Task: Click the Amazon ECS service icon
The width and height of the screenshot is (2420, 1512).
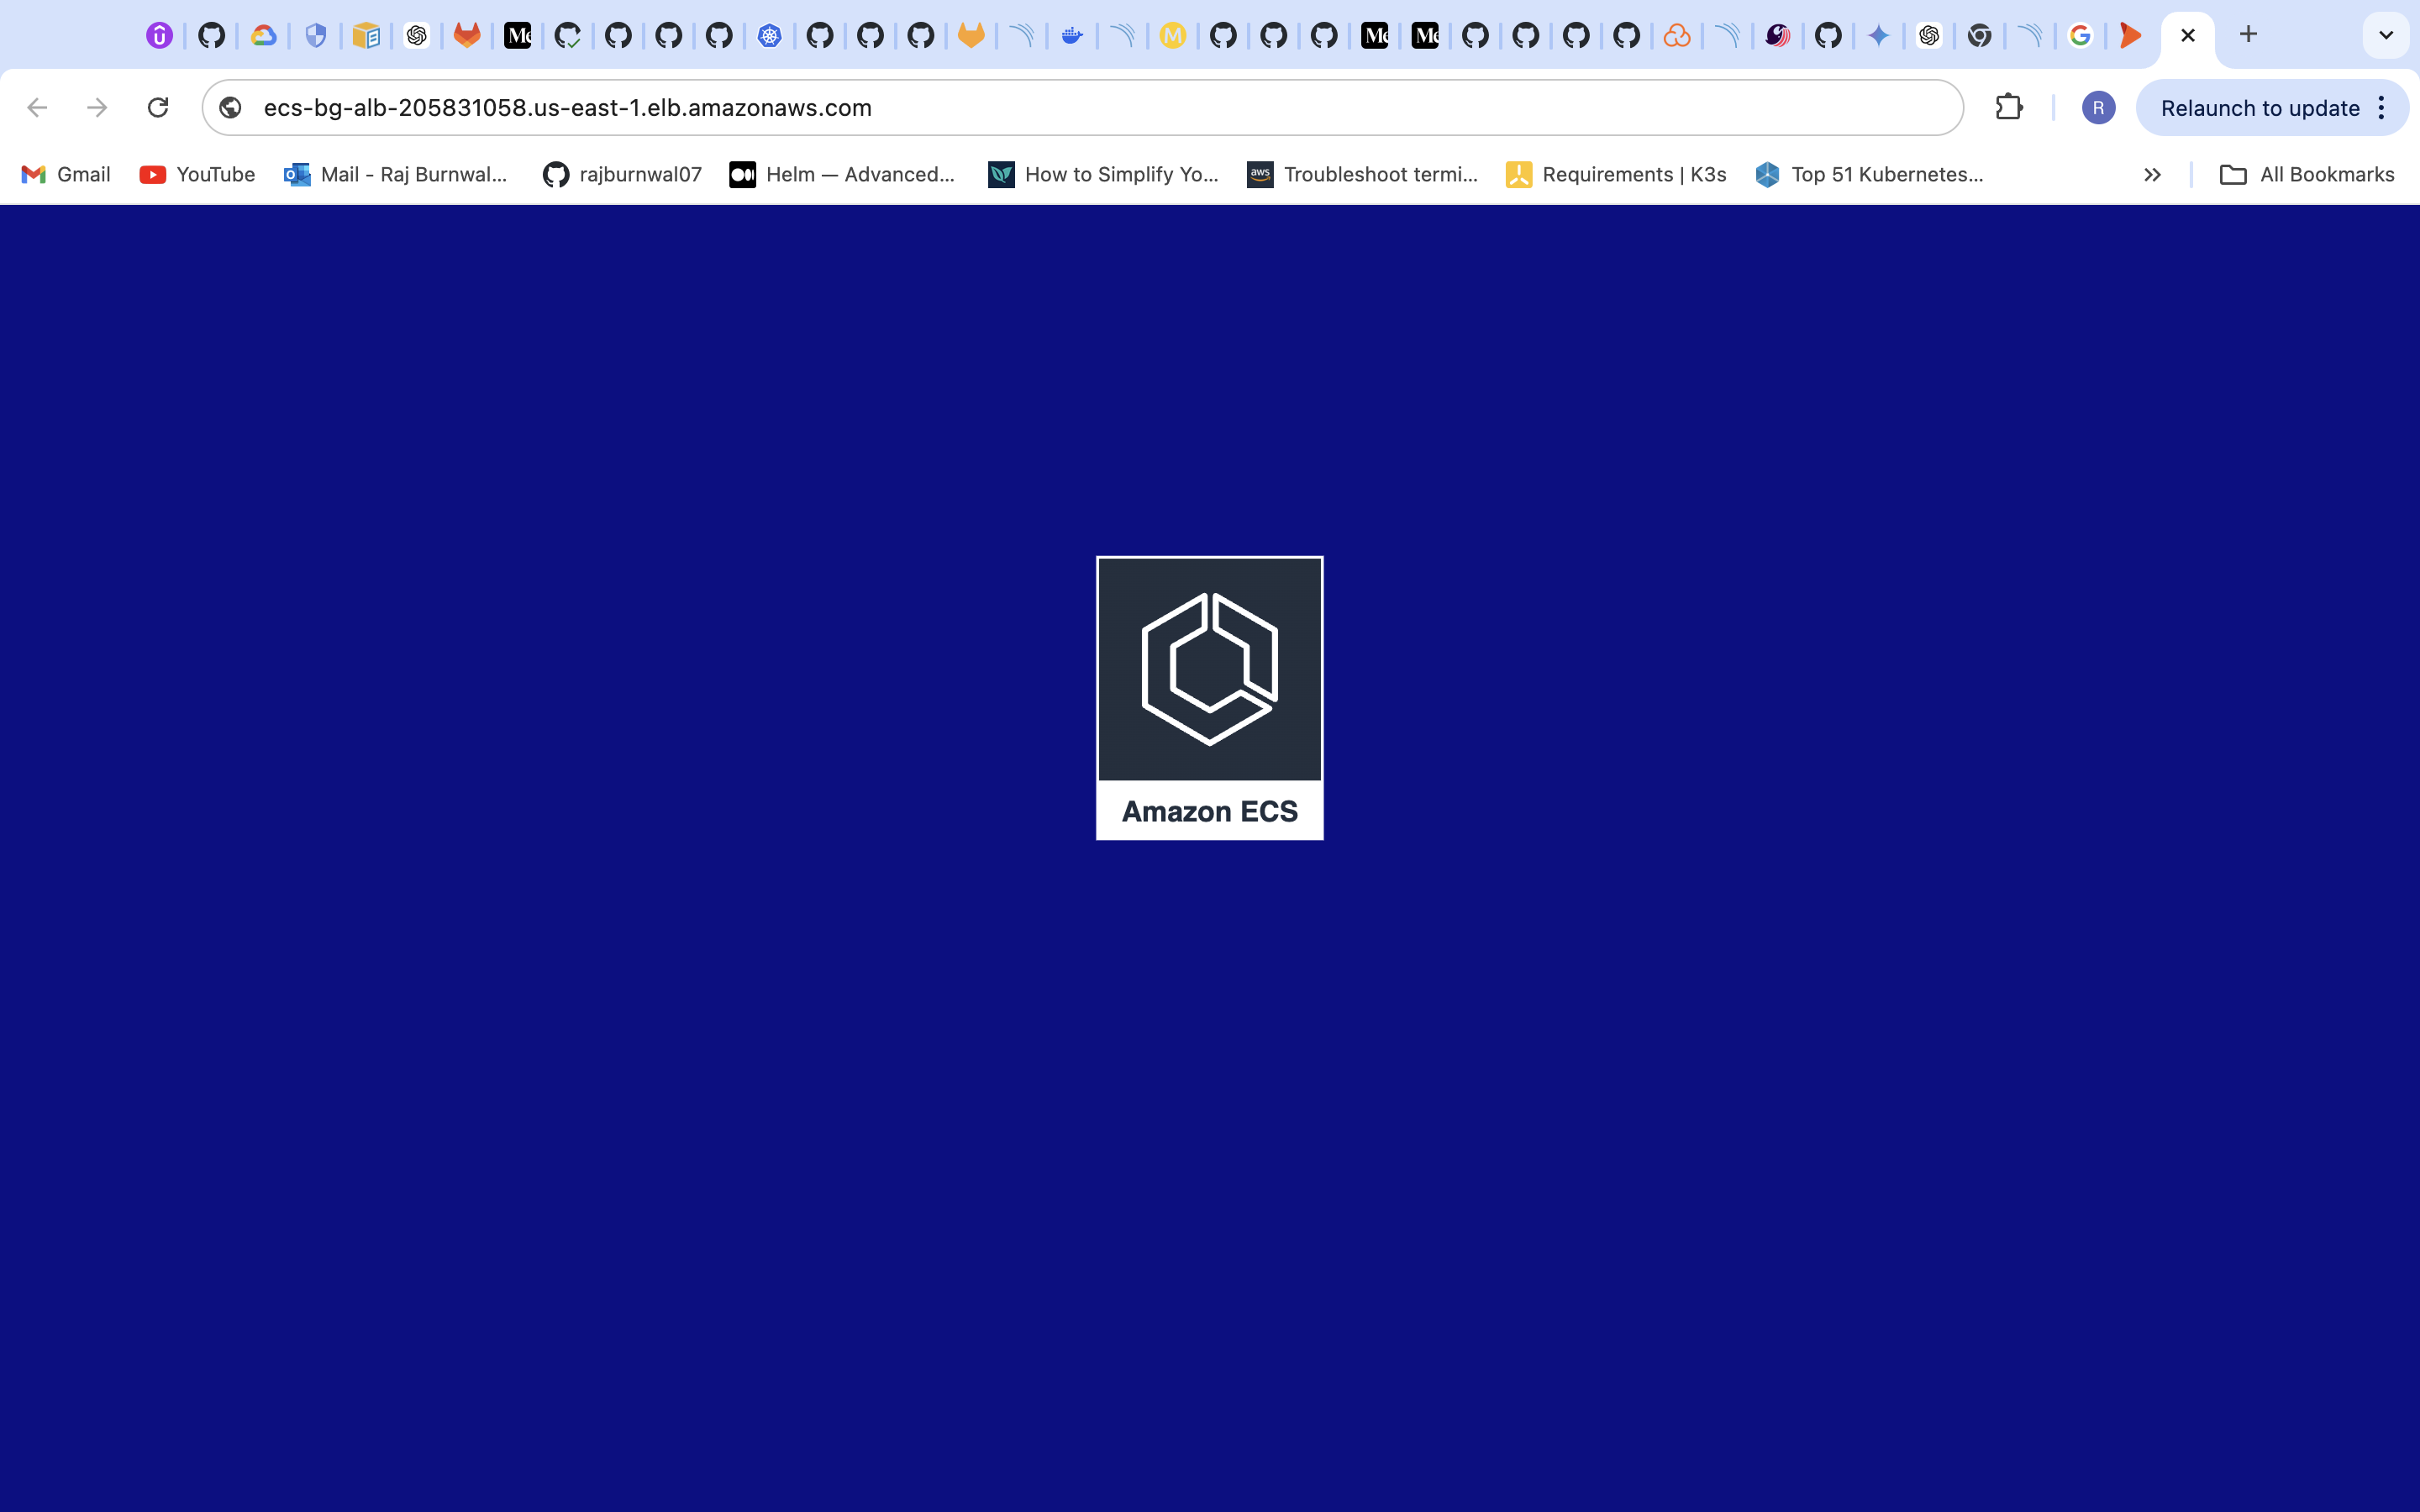Action: click(1209, 696)
